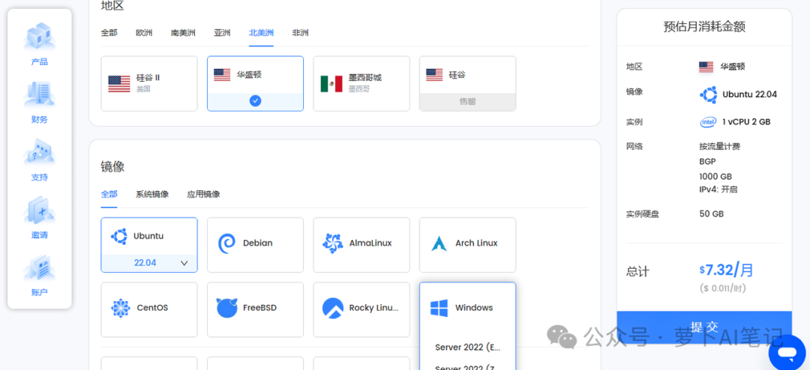Click the Windows logo icon

click(439, 308)
